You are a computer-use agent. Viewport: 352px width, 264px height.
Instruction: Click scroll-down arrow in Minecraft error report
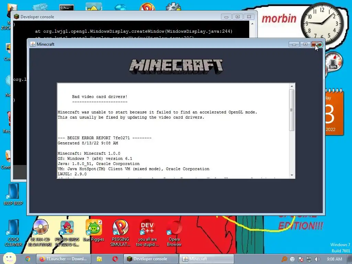coord(291,175)
